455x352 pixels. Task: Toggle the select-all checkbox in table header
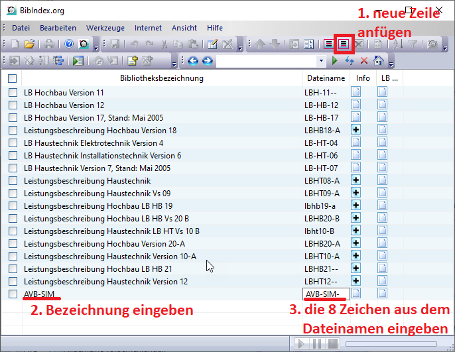coord(13,78)
